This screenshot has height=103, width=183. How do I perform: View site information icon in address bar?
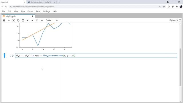point(11,7)
